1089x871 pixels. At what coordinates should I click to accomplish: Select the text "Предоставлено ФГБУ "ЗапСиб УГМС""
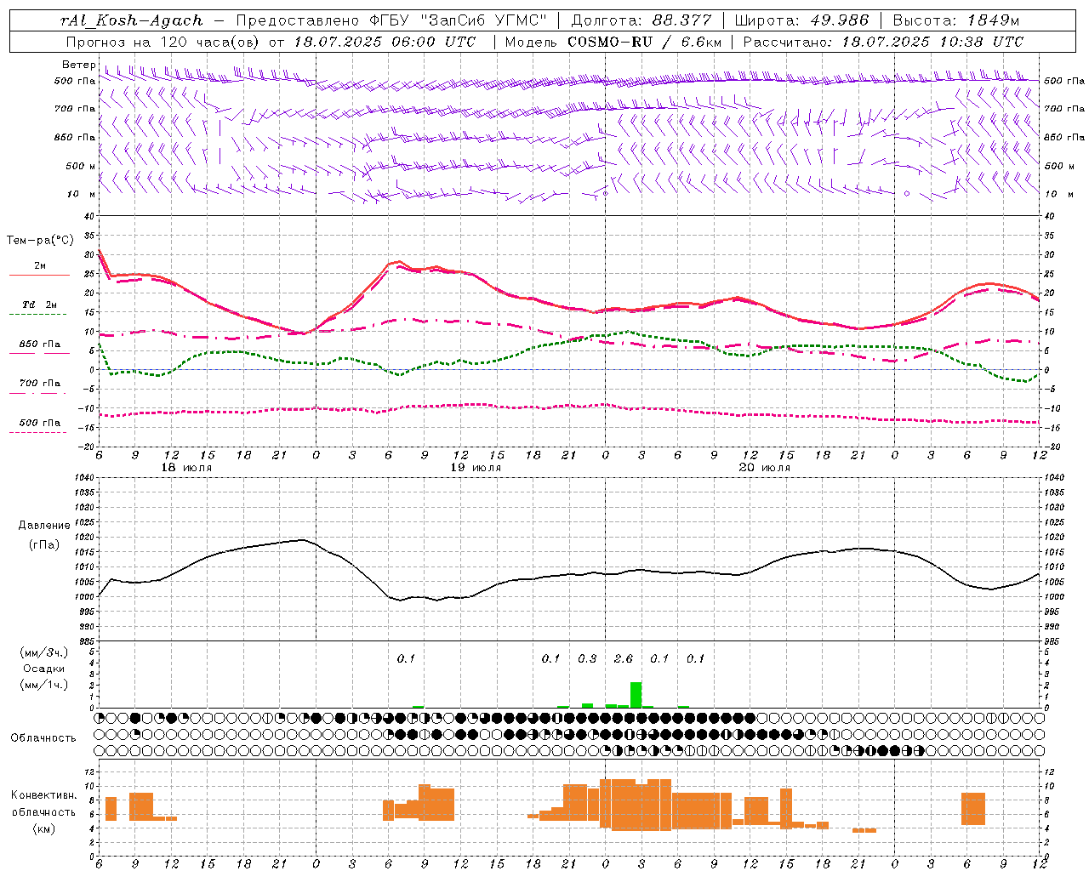coord(391,20)
